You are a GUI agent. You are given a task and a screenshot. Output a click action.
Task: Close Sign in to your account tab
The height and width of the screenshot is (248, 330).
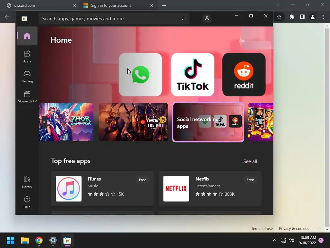(152, 5)
